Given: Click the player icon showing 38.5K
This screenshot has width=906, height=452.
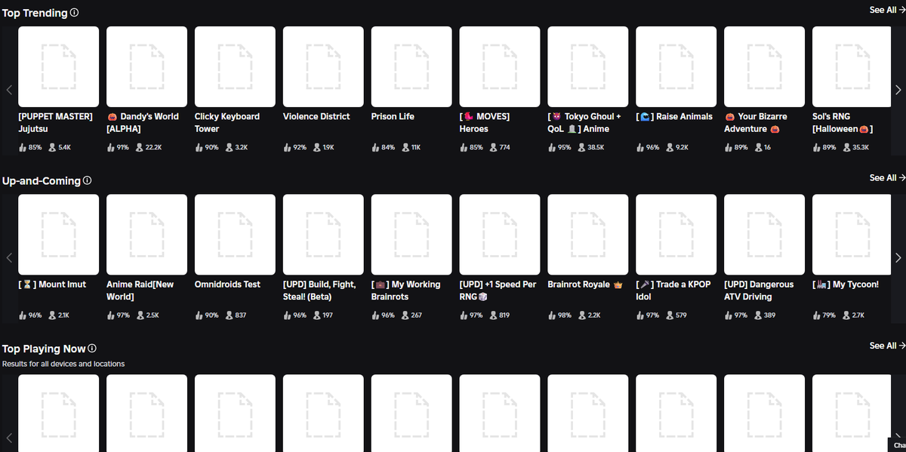Looking at the screenshot, I should point(581,147).
